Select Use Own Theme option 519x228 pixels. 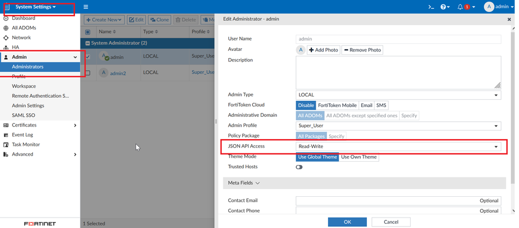[x=359, y=157]
